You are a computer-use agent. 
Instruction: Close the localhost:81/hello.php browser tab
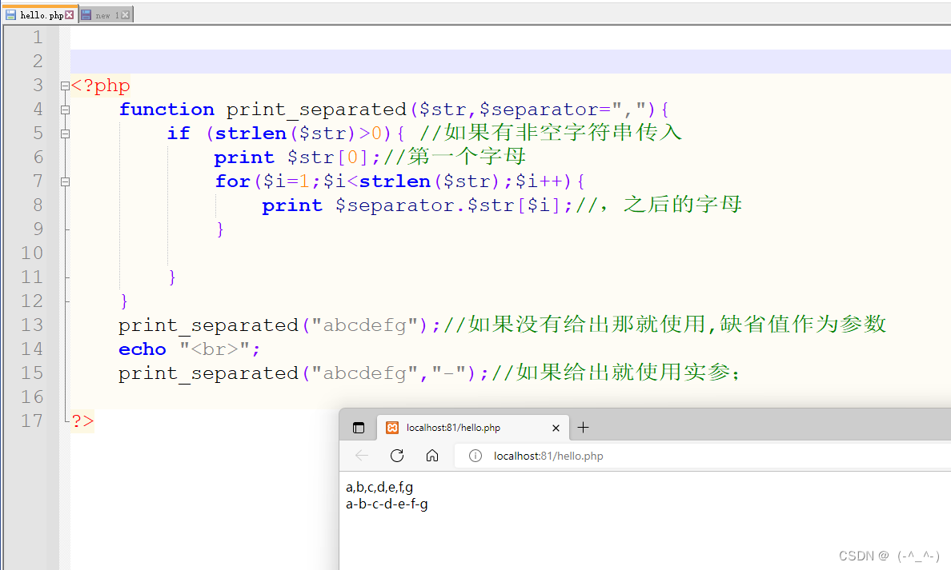(x=556, y=428)
